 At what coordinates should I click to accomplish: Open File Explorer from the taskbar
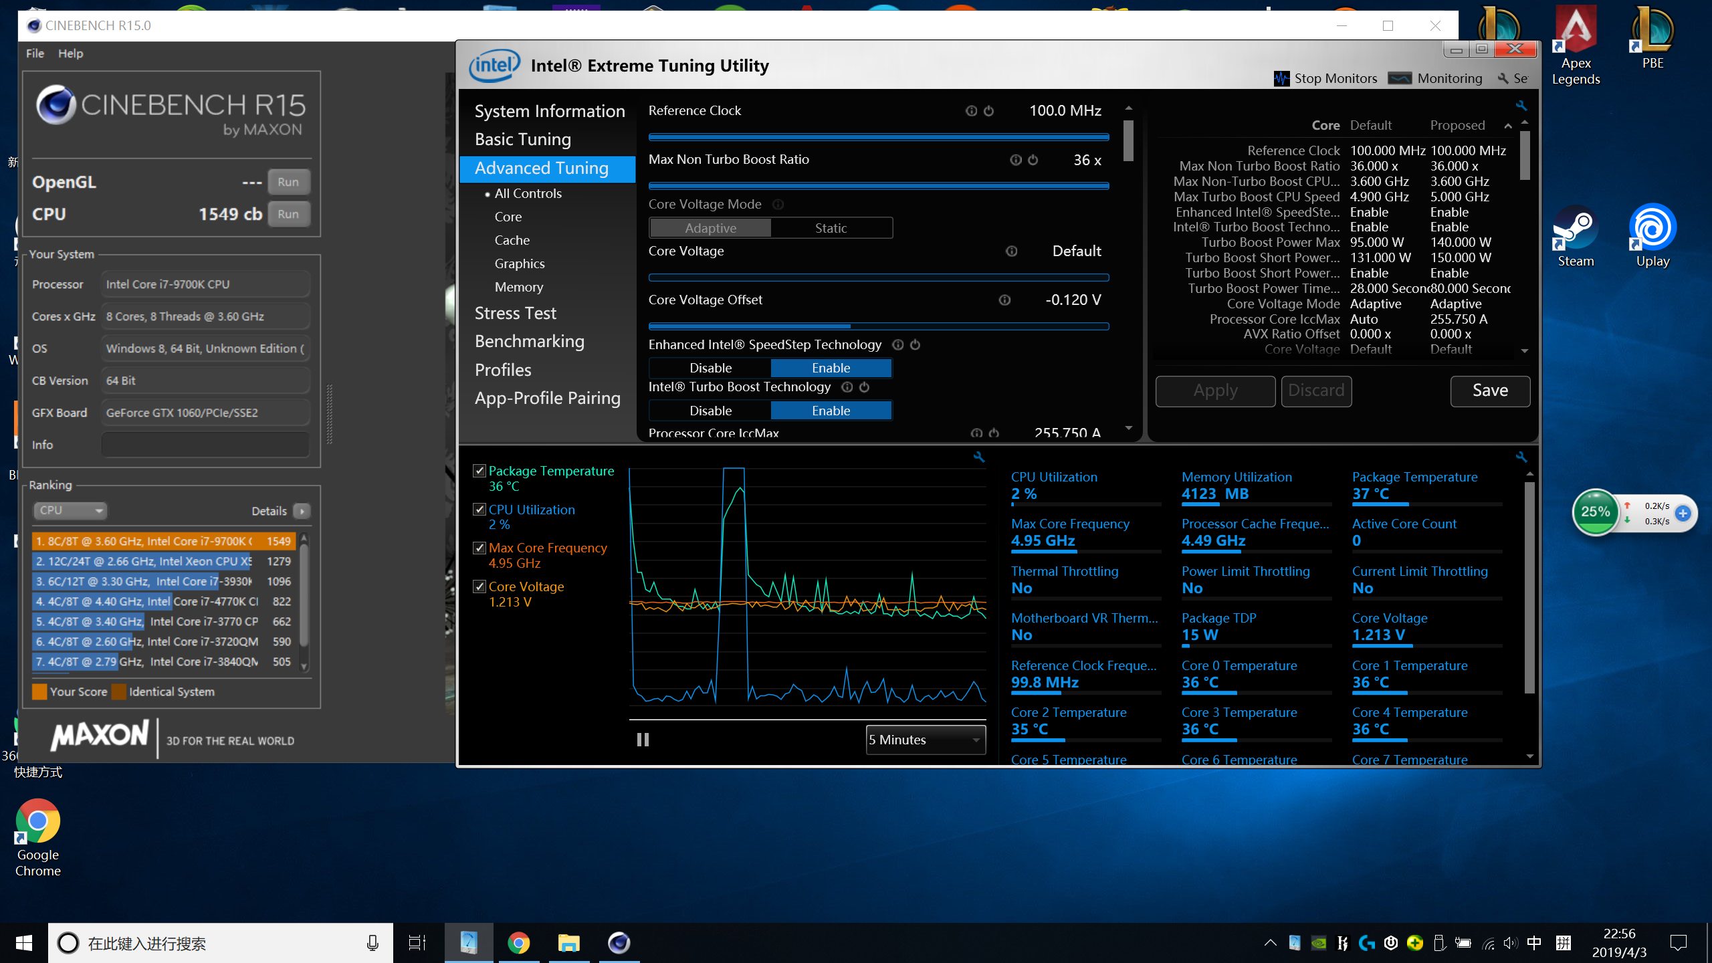click(568, 943)
